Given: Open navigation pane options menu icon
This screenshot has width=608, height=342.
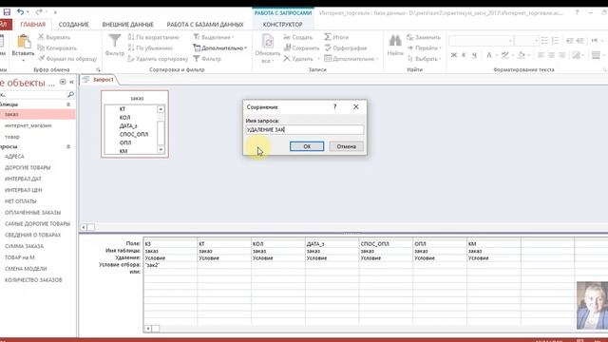Looking at the screenshot, I should pyautogui.click(x=63, y=82).
